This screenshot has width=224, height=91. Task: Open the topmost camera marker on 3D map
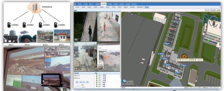click(x=167, y=44)
